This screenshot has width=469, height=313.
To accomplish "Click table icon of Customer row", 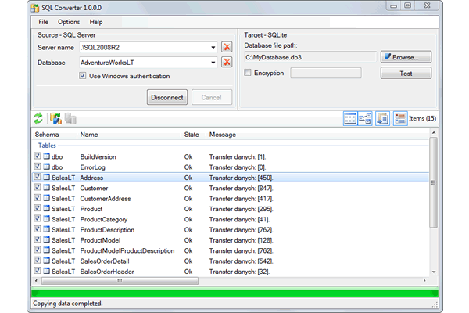I will point(46,188).
